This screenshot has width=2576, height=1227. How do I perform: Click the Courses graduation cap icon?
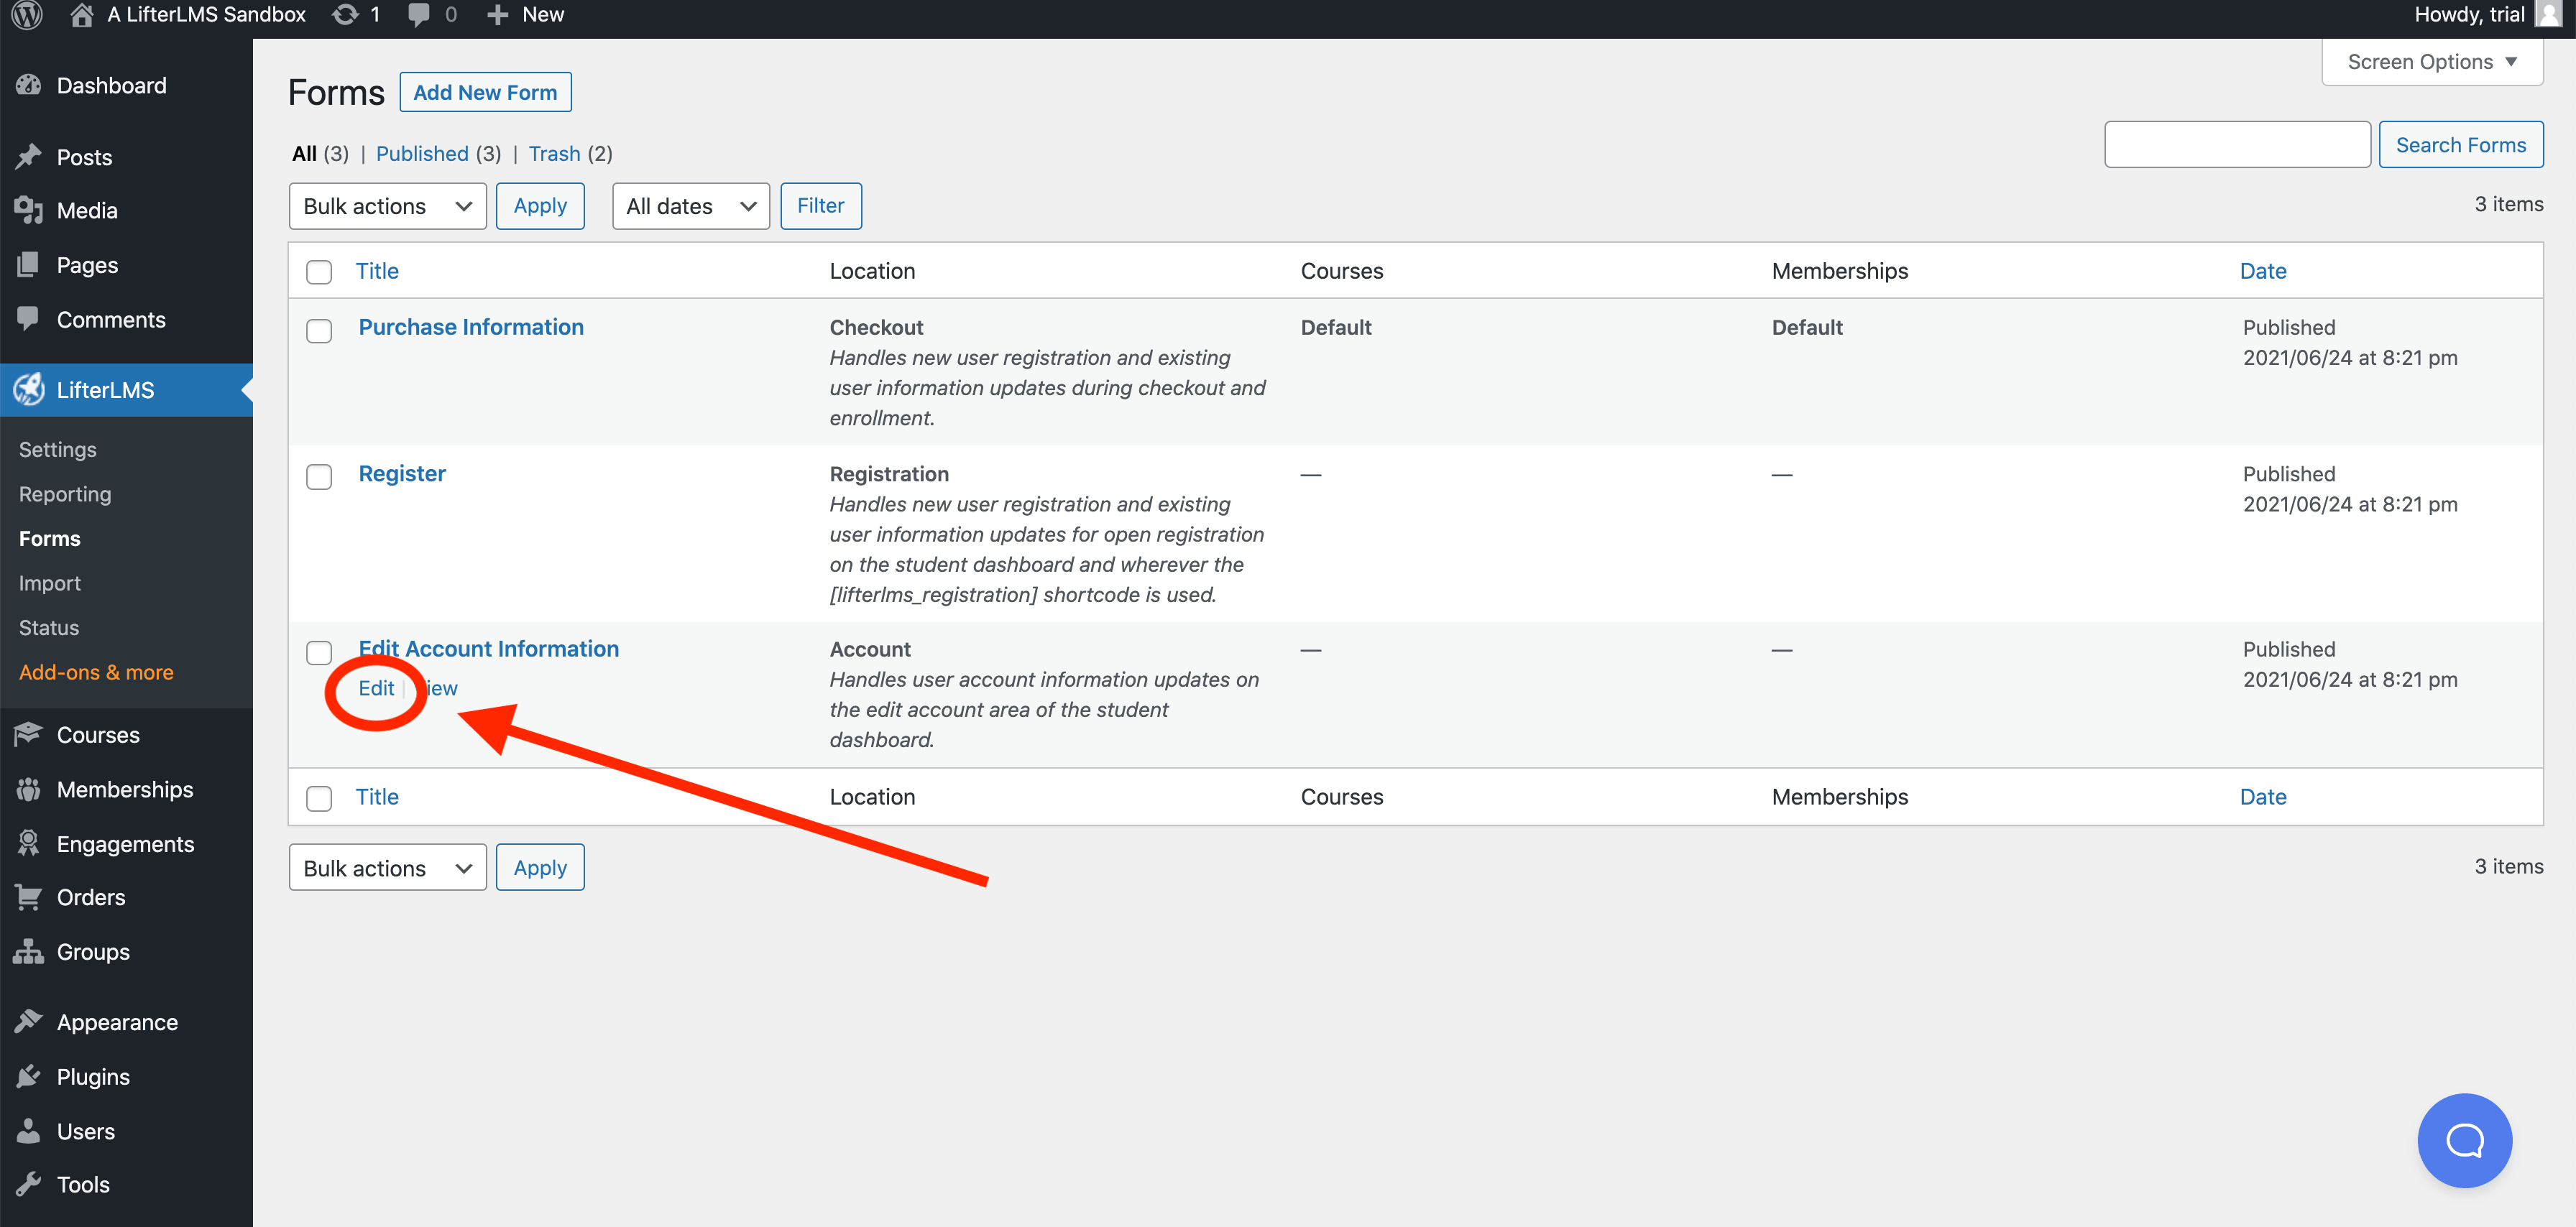(29, 734)
